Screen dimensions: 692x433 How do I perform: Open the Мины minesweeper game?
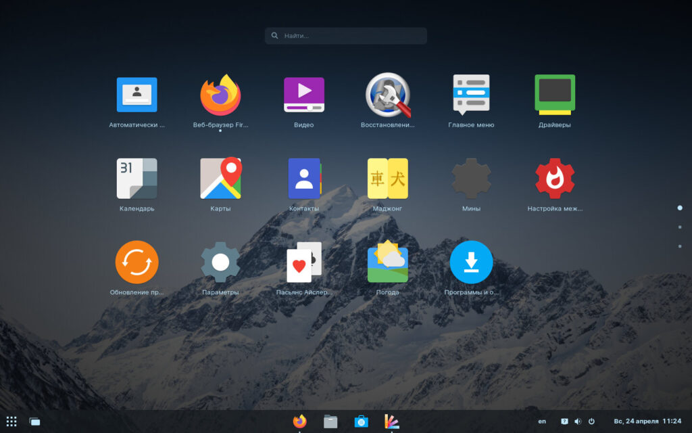[x=471, y=179]
